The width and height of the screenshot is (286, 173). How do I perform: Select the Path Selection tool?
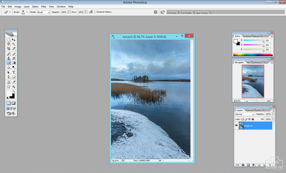(9, 72)
